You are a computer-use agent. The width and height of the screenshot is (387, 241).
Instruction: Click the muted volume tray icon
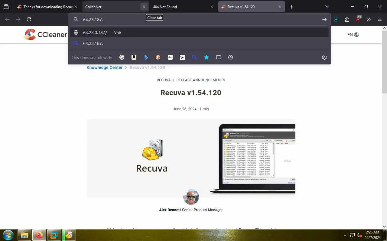coord(359,235)
